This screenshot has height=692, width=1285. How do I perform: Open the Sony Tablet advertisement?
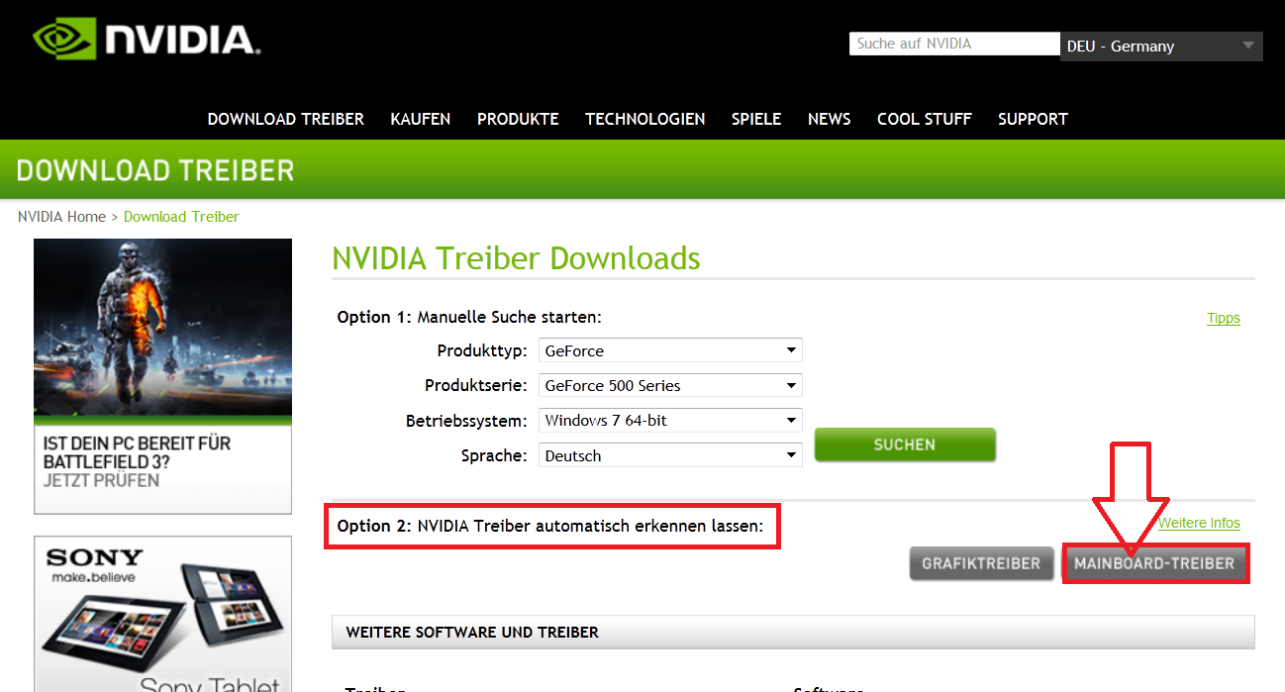(x=163, y=614)
